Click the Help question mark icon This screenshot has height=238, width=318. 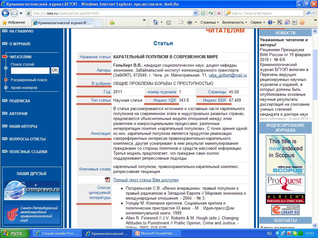270,22
